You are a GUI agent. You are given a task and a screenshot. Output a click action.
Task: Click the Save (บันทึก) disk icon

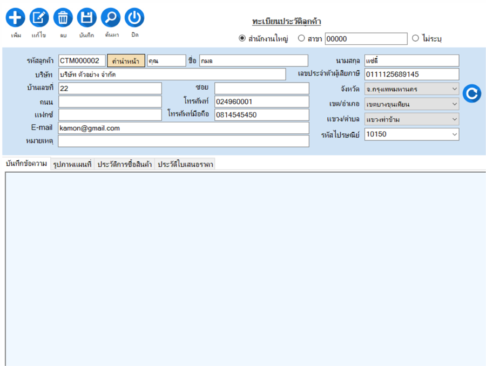[86, 18]
